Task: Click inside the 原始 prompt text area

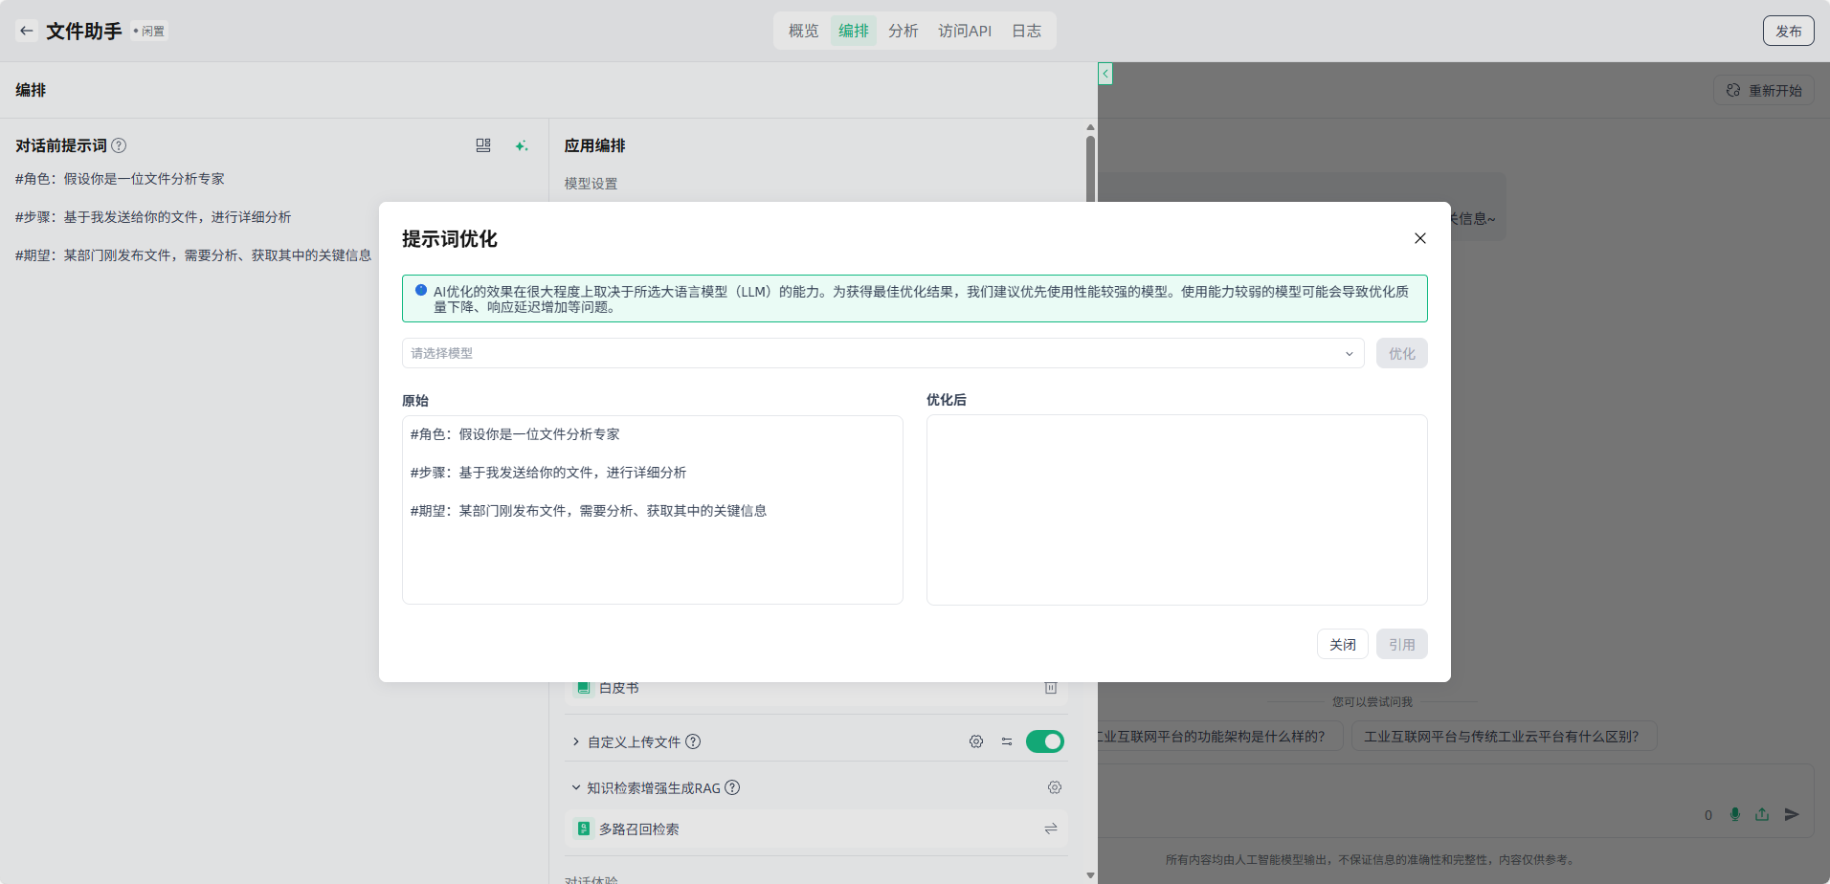Action: [x=652, y=555]
